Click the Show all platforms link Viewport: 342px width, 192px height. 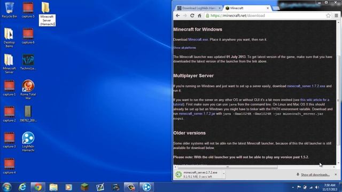pos(184,47)
